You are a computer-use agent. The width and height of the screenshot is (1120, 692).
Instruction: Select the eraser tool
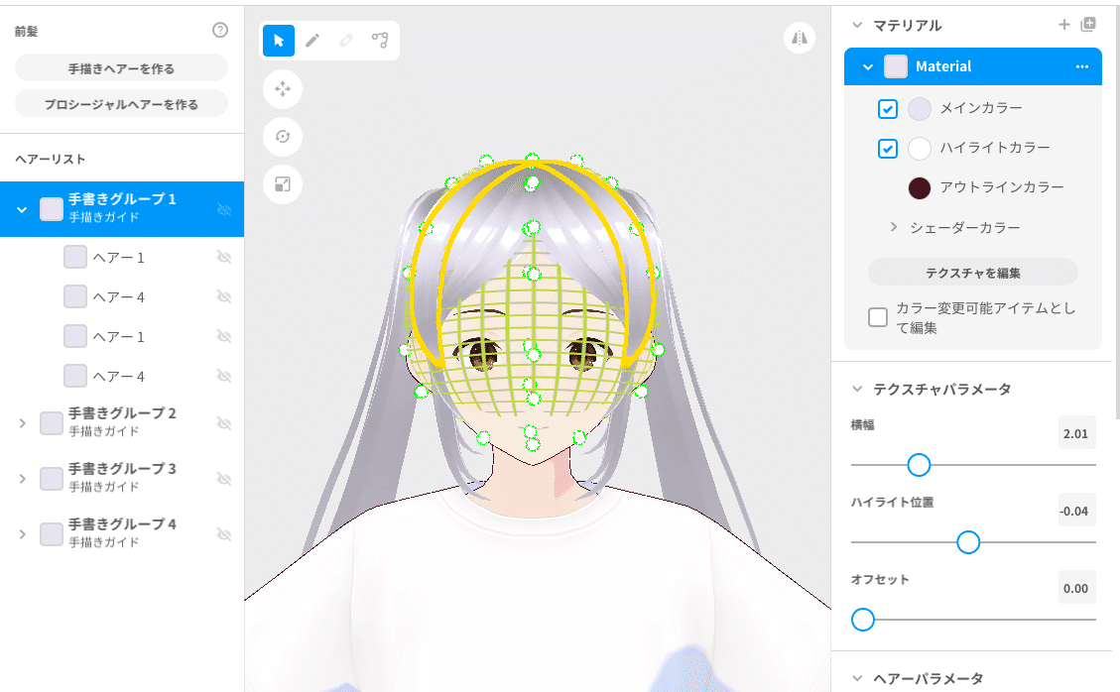(x=345, y=40)
